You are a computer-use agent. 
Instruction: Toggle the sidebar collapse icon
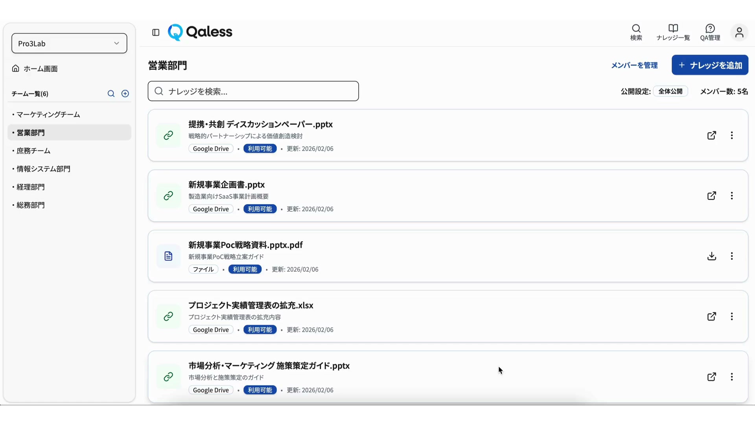point(156,32)
